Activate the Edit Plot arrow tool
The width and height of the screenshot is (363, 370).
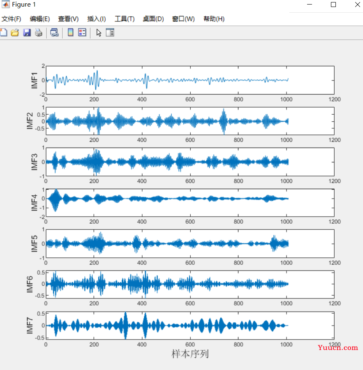coord(99,32)
